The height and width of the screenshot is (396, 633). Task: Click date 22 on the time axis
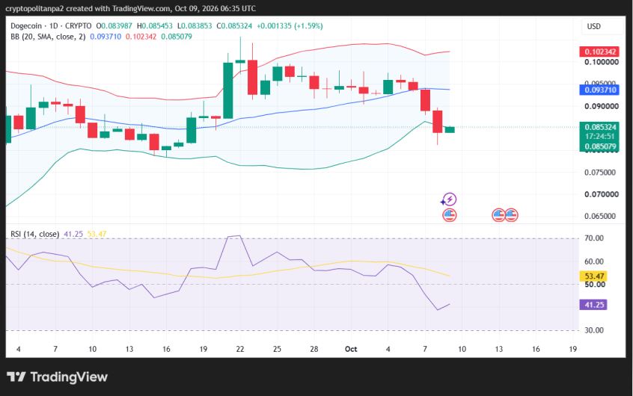(x=240, y=349)
